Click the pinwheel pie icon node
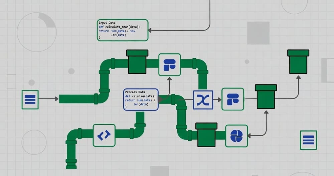334x176 pixels. point(236,136)
